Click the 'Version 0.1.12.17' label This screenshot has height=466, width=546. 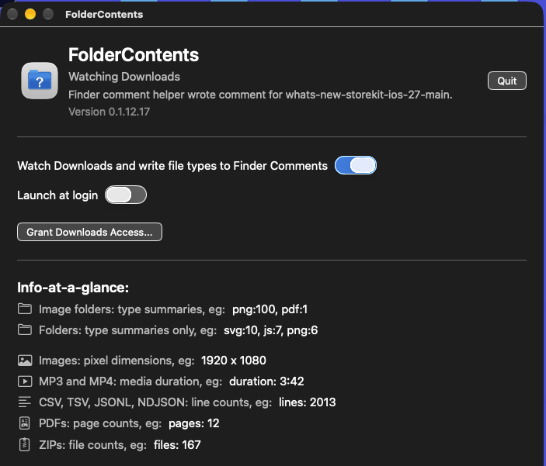(109, 112)
